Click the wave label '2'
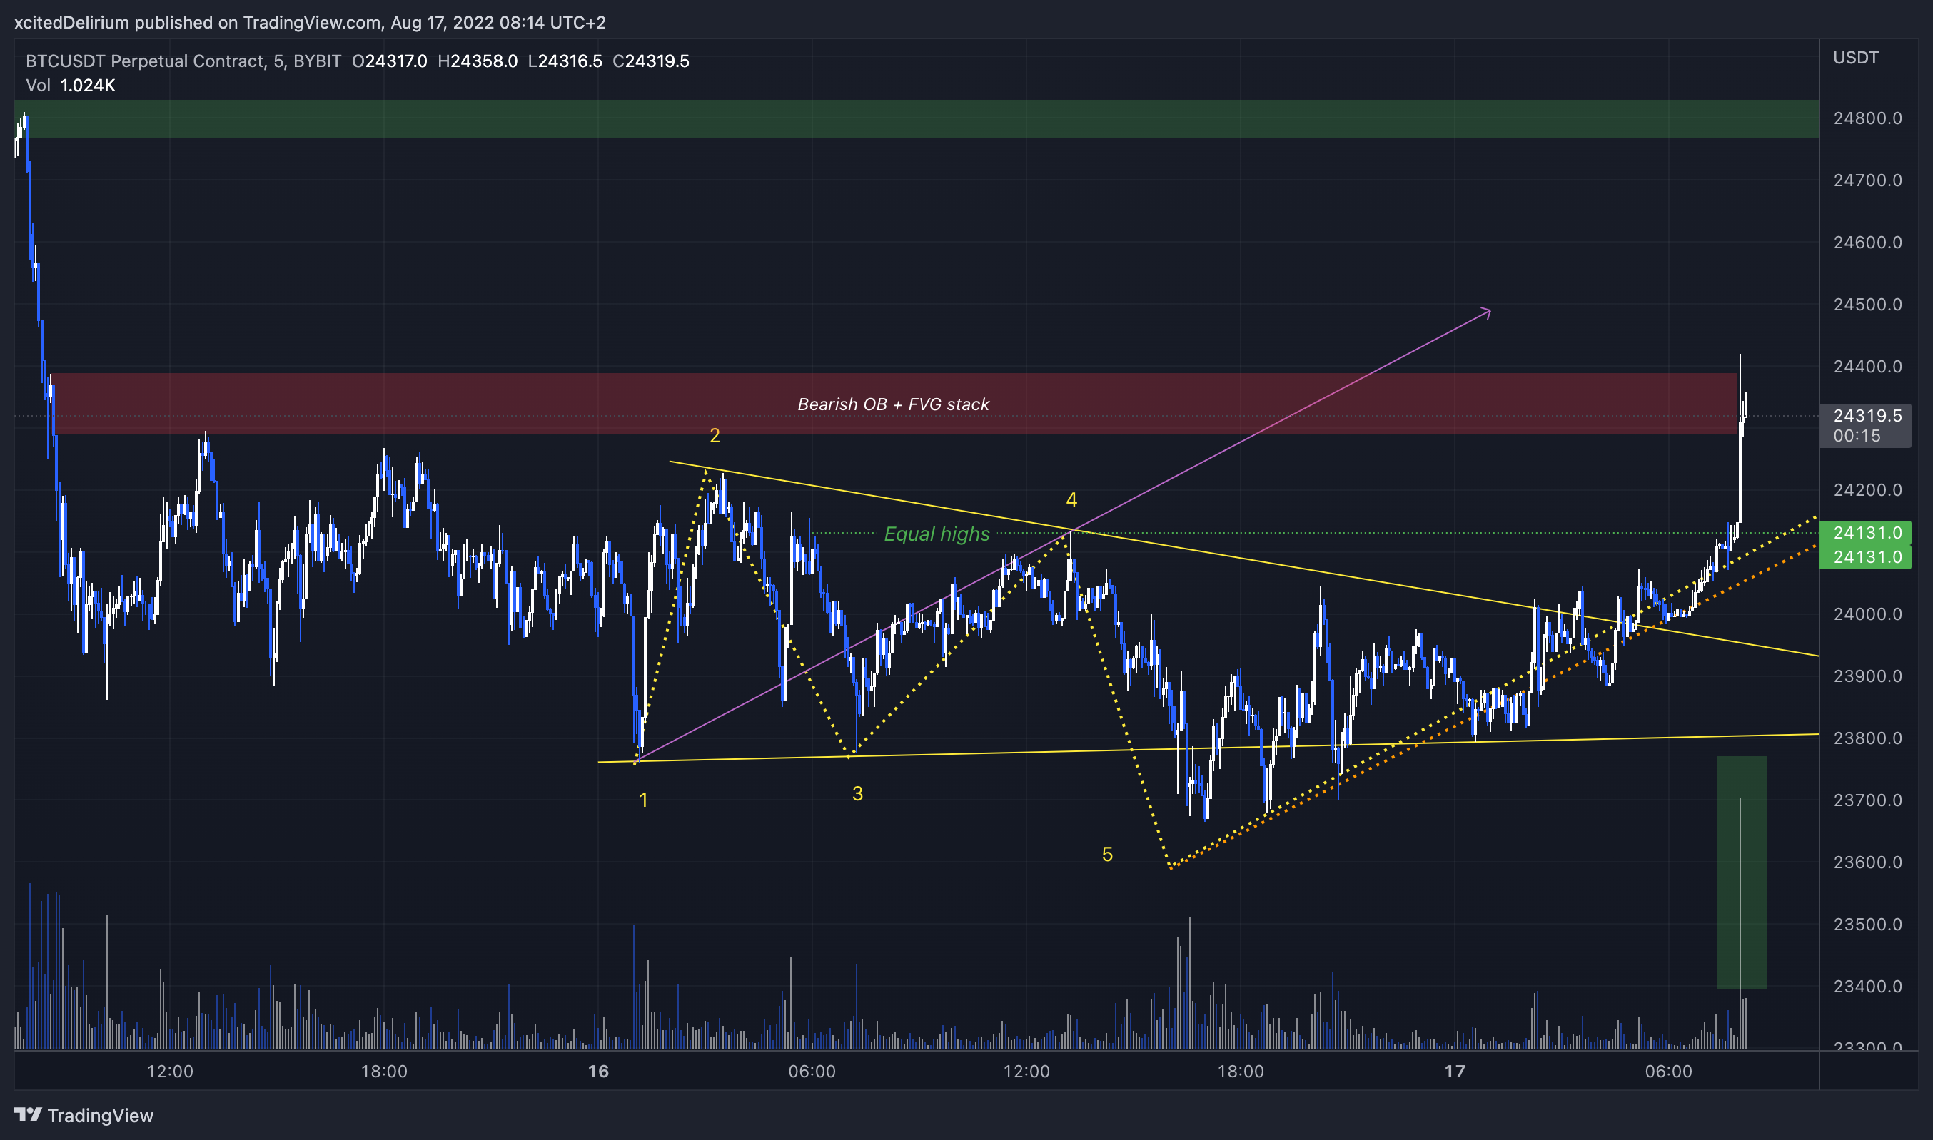 pos(715,436)
